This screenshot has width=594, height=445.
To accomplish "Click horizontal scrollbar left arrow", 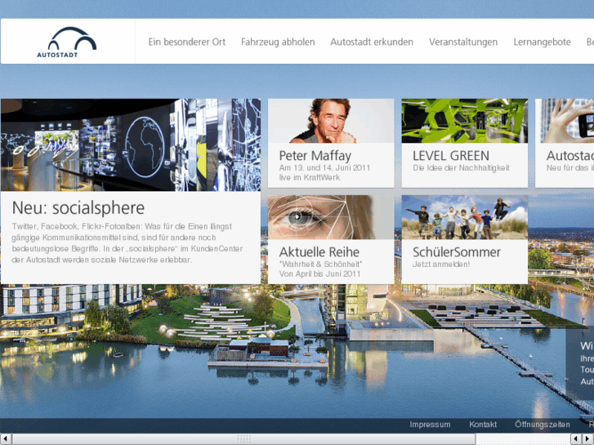I will point(6,439).
